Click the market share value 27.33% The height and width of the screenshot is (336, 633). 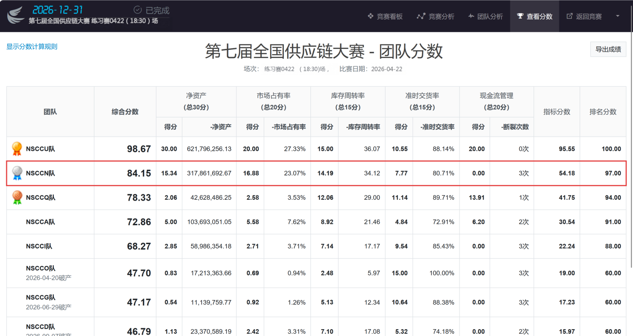(x=295, y=149)
